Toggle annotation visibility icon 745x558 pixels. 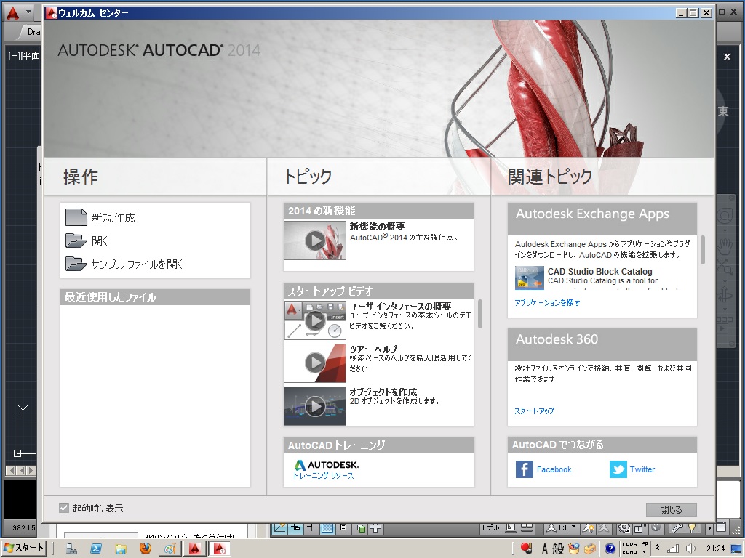588,527
